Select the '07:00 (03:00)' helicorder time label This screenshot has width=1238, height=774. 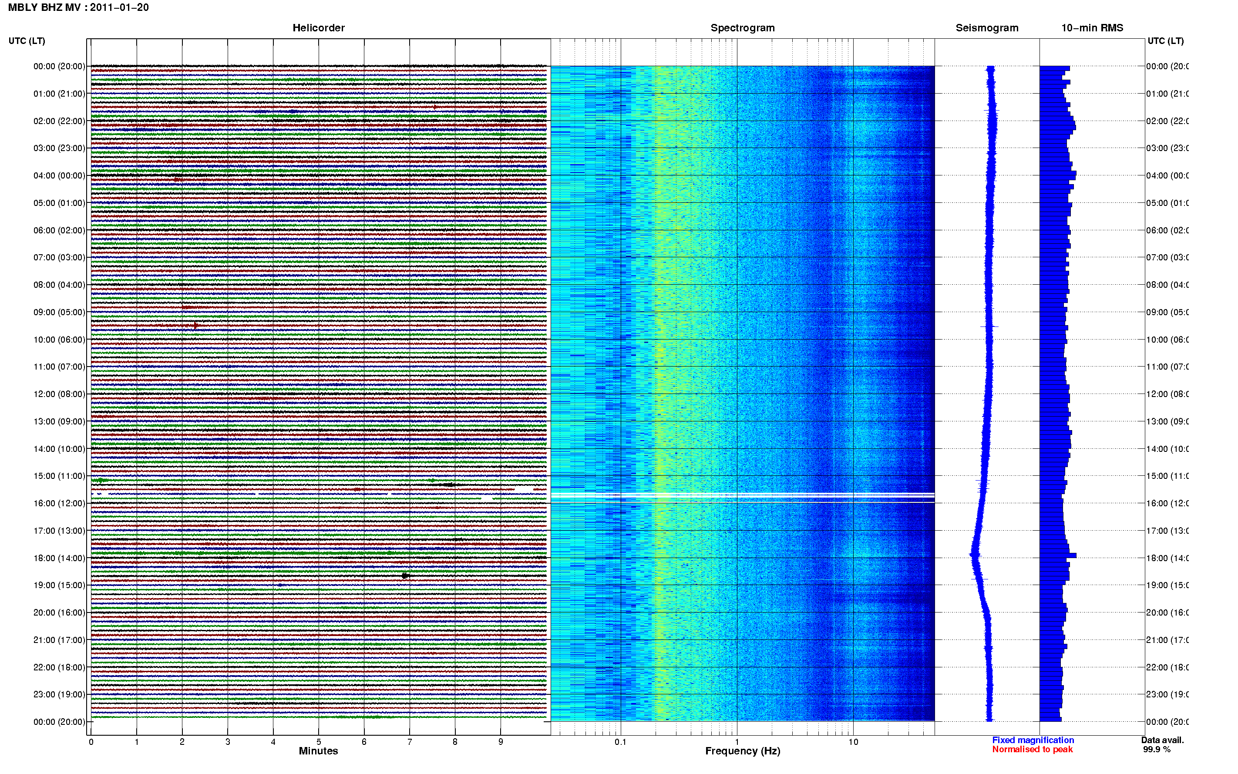point(59,257)
